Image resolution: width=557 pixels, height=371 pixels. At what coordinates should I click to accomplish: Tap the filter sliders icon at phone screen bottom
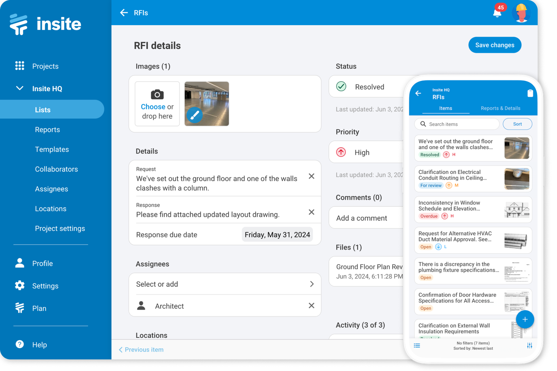point(529,345)
